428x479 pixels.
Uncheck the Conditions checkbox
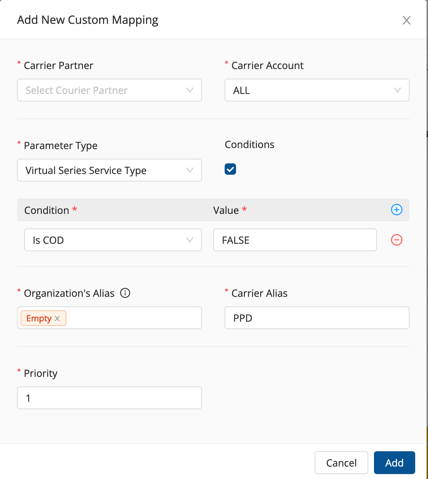(x=230, y=169)
